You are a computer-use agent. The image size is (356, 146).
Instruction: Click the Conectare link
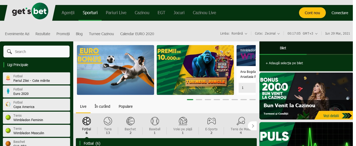[340, 13]
